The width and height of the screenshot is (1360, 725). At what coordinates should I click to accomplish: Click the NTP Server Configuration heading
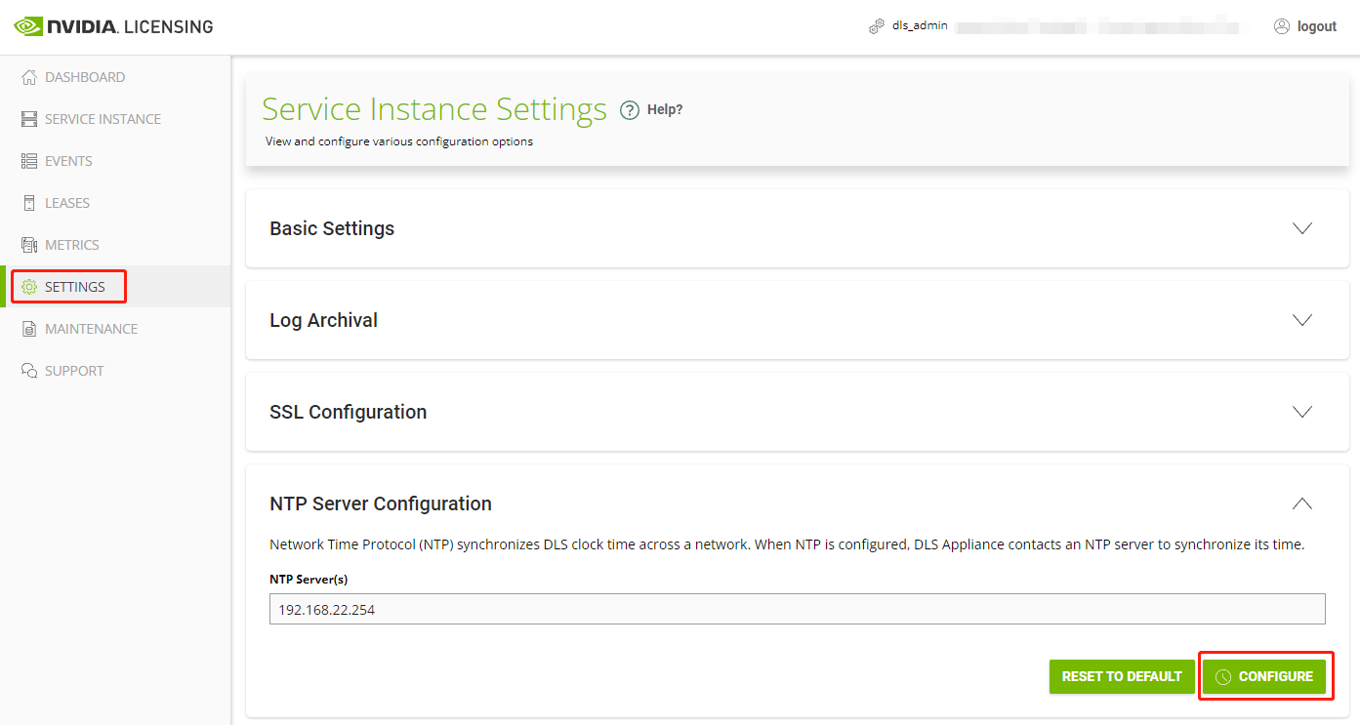(x=381, y=503)
